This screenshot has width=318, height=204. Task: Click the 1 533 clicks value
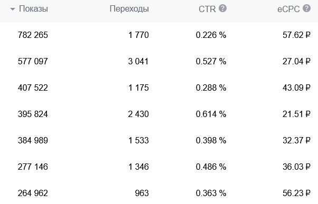click(x=138, y=140)
